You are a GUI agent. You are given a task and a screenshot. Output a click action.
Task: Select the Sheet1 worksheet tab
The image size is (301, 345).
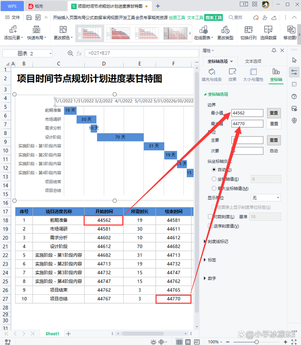pos(52,334)
